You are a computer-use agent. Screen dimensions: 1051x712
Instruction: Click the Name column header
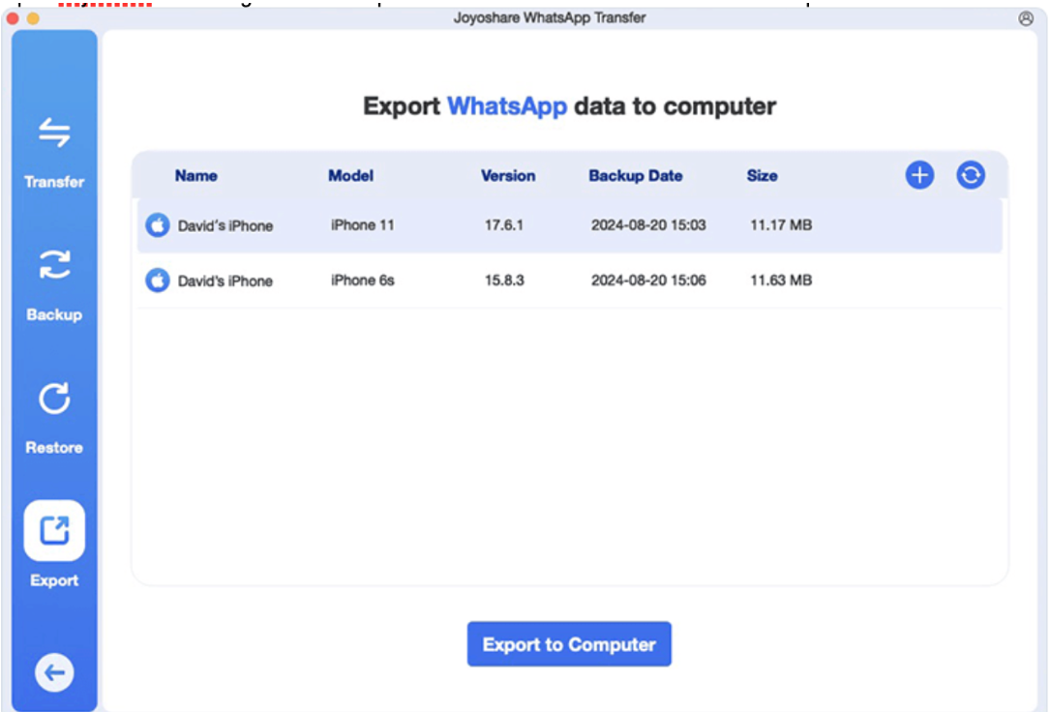pos(195,175)
